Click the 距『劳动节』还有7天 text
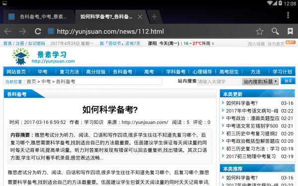 pos(120,44)
